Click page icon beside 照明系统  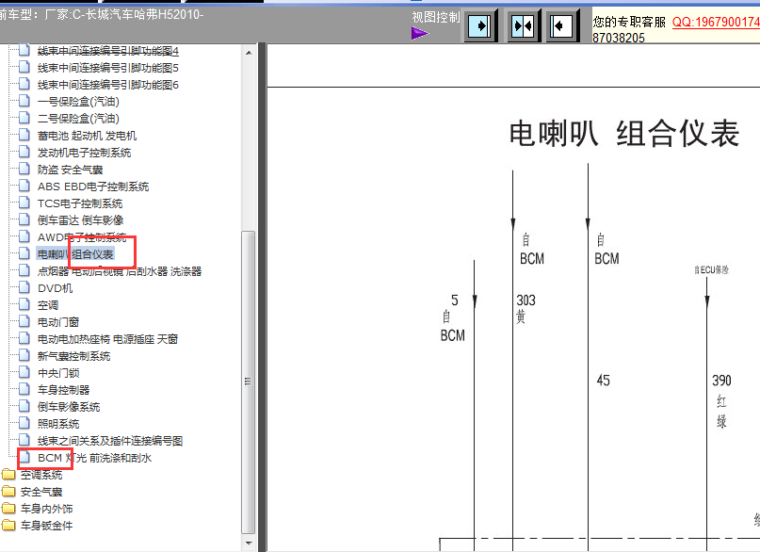click(x=24, y=423)
